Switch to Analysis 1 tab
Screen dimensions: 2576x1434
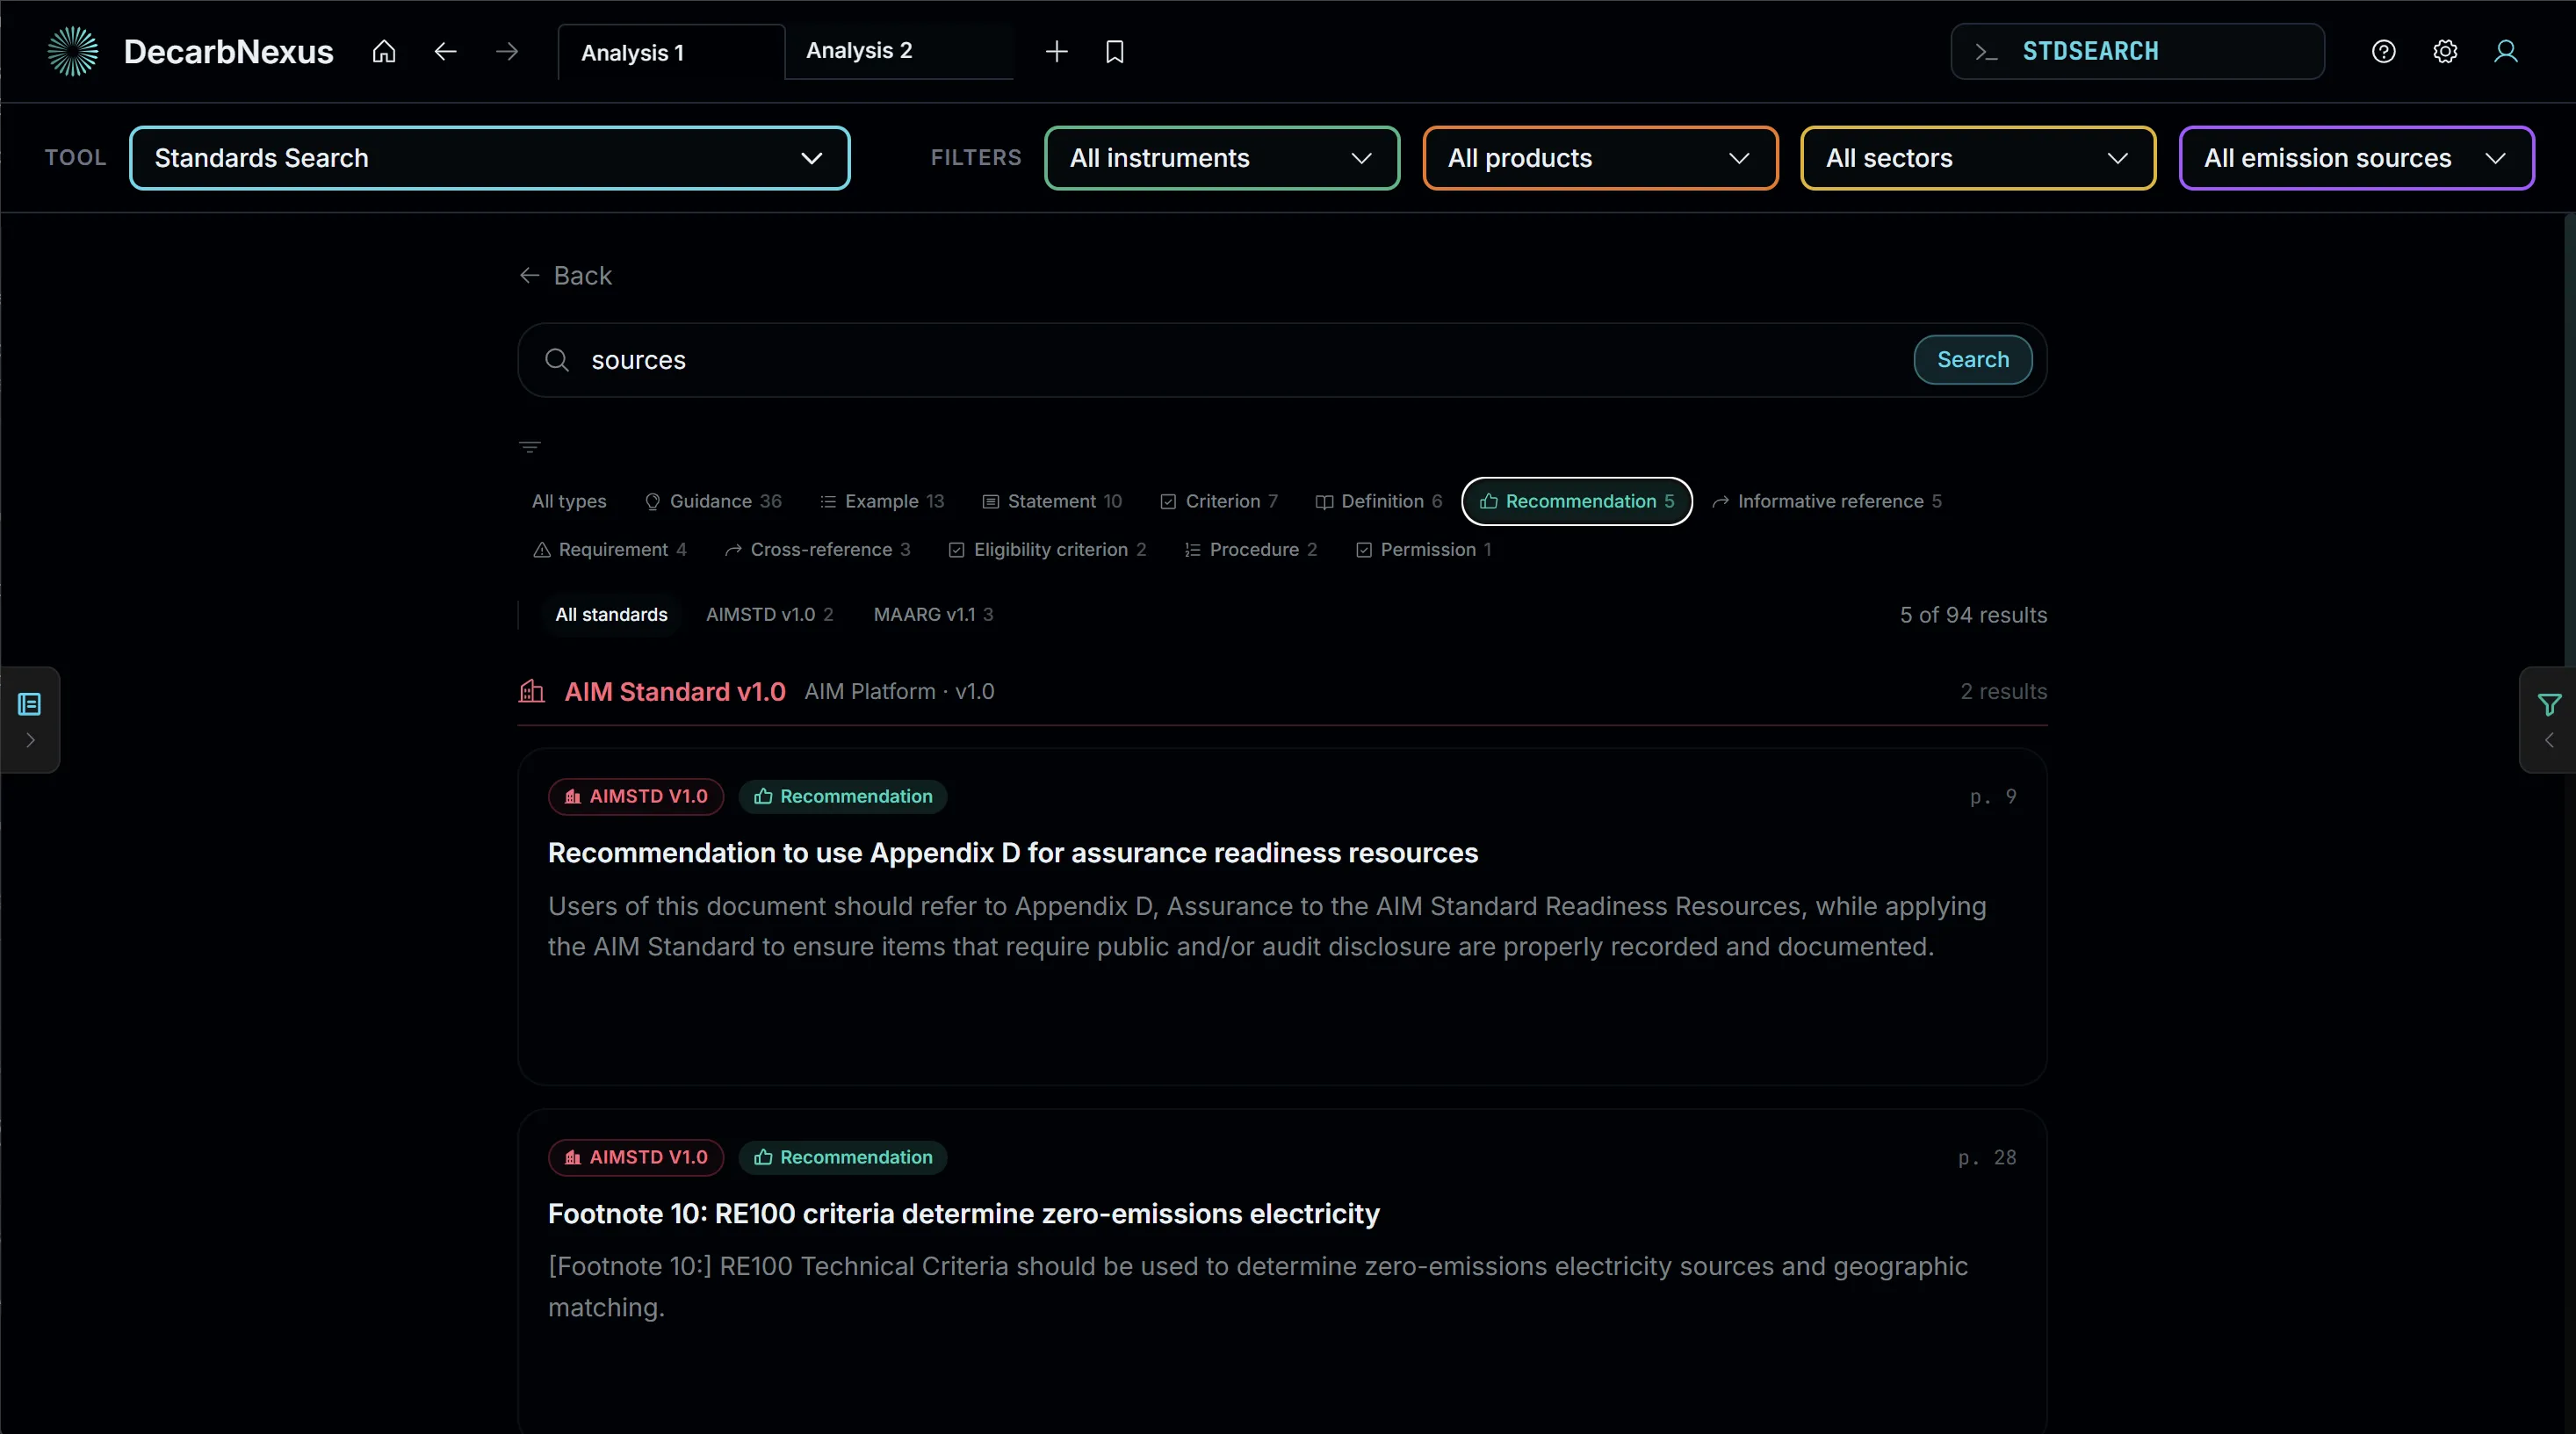click(x=671, y=52)
